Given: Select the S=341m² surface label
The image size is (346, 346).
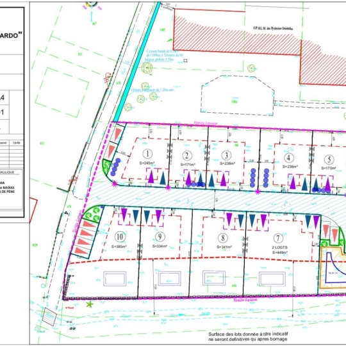Looking at the screenshot, I should [x=224, y=247].
